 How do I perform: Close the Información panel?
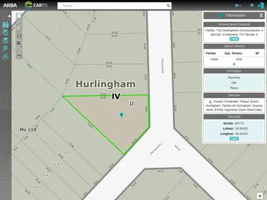coord(261,16)
